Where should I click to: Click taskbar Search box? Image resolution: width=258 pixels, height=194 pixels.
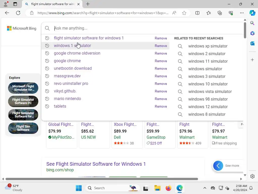tap(112, 188)
